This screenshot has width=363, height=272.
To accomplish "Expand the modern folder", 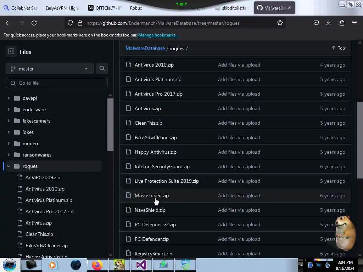I will point(9,143).
